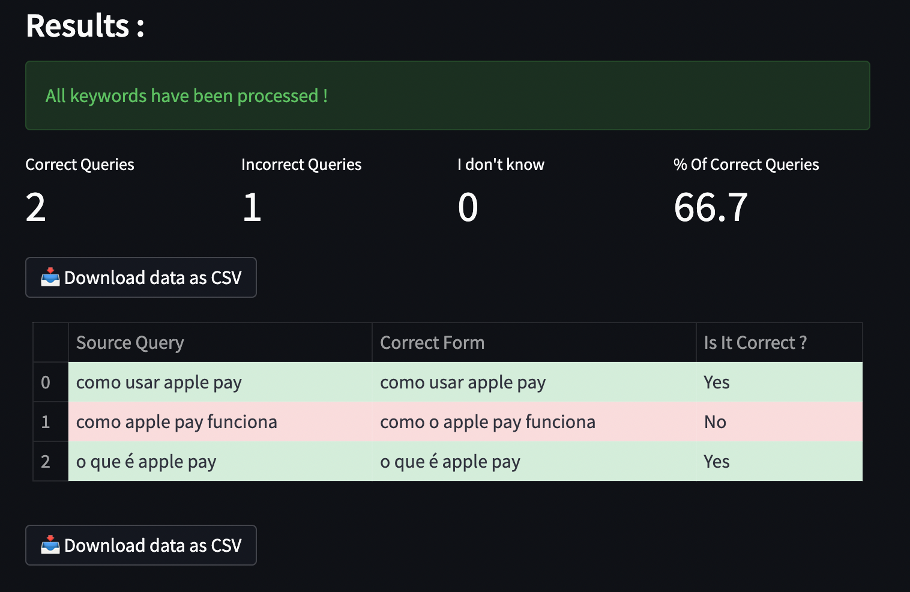Click the Correct Form column header

(432, 343)
